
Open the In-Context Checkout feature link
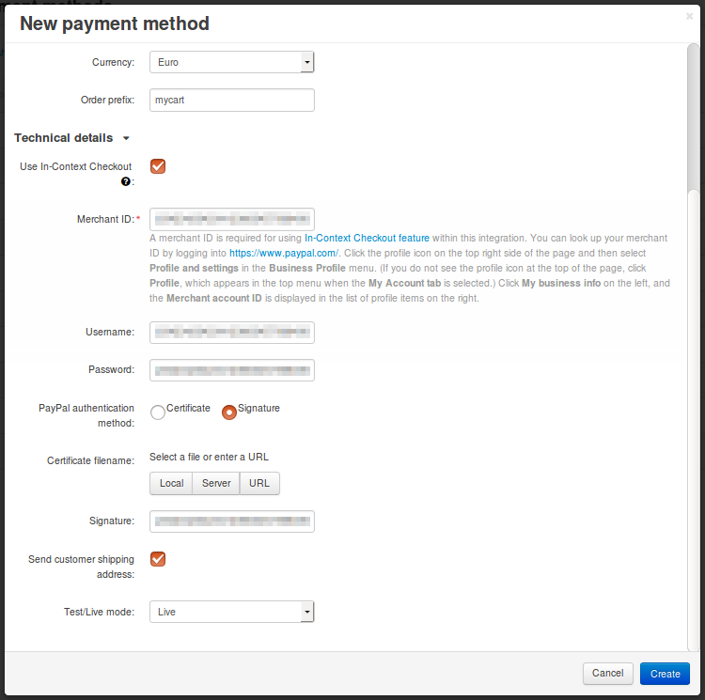pyautogui.click(x=367, y=238)
